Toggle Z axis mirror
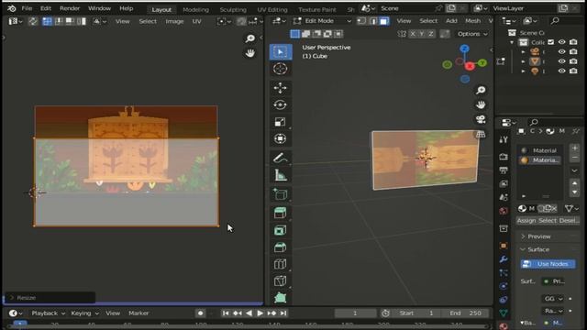The width and height of the screenshot is (587, 330). (x=431, y=34)
